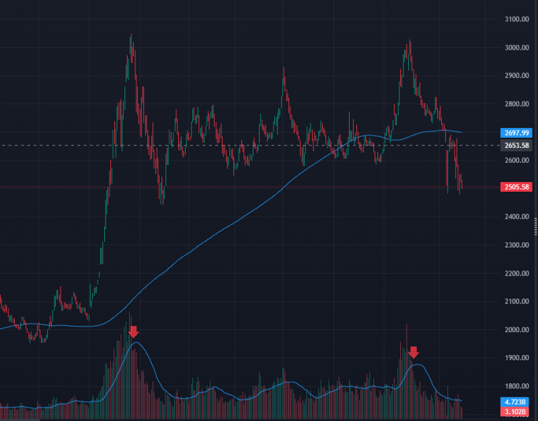Click the 1800.00 price axis label

pyautogui.click(x=517, y=386)
